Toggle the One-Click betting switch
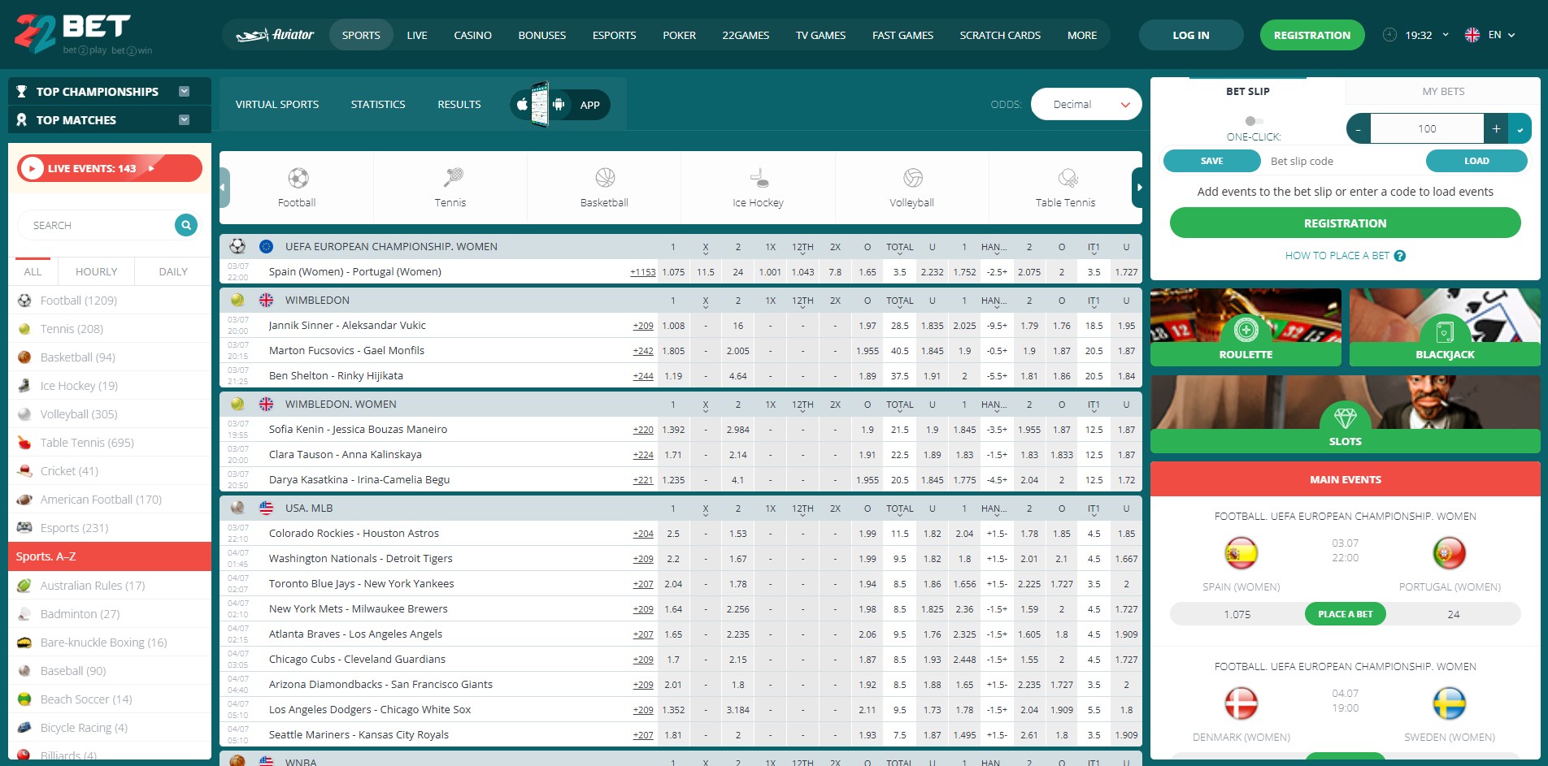 (x=1254, y=121)
